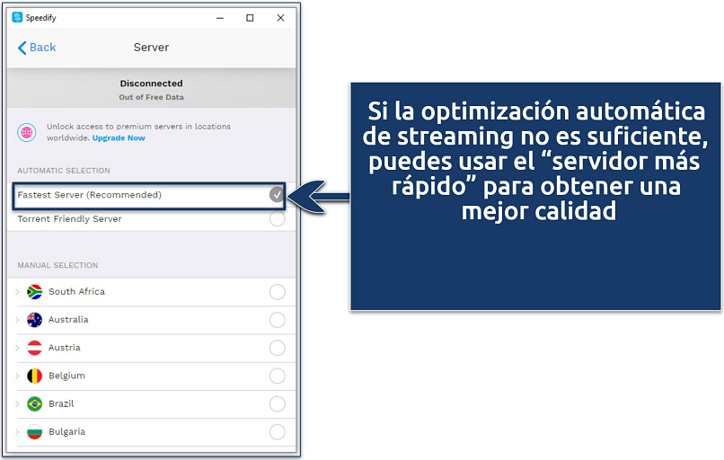Click the South Africa flag icon

pyautogui.click(x=35, y=292)
